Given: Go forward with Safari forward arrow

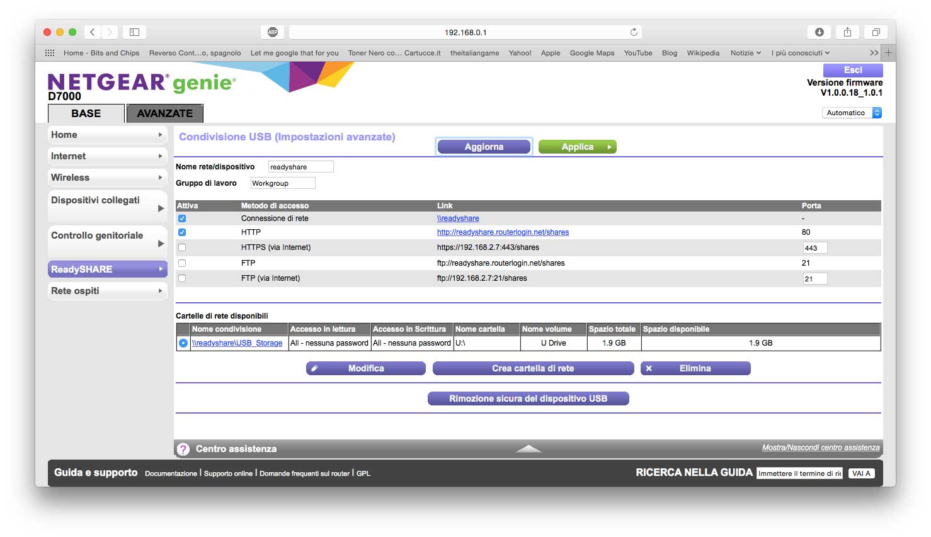Looking at the screenshot, I should tap(110, 32).
